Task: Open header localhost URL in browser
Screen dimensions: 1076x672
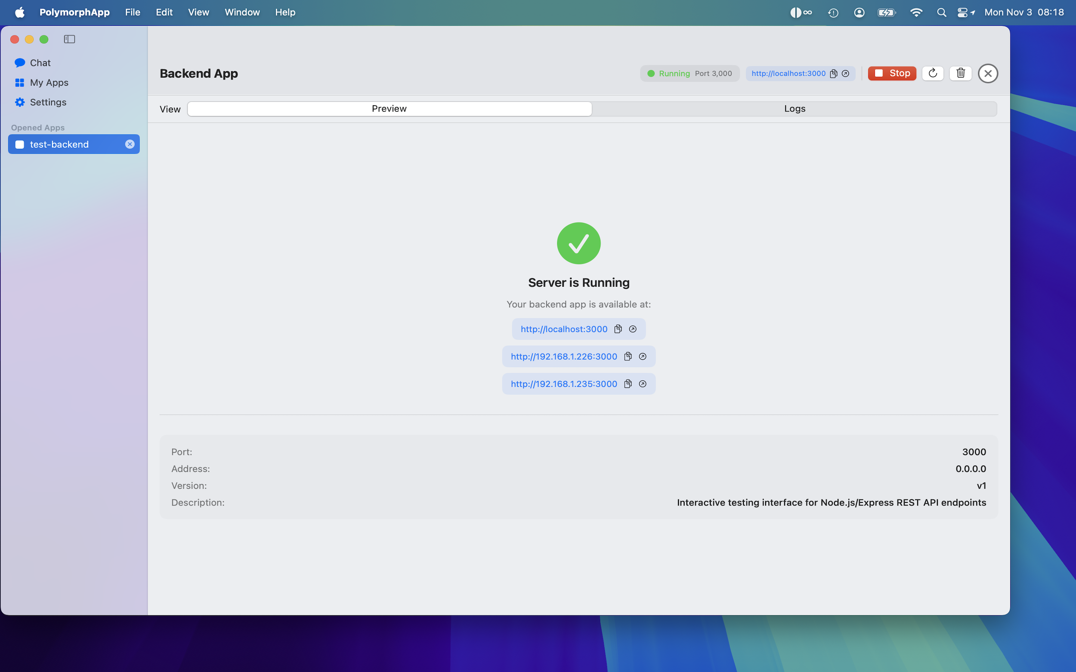Action: (x=845, y=73)
